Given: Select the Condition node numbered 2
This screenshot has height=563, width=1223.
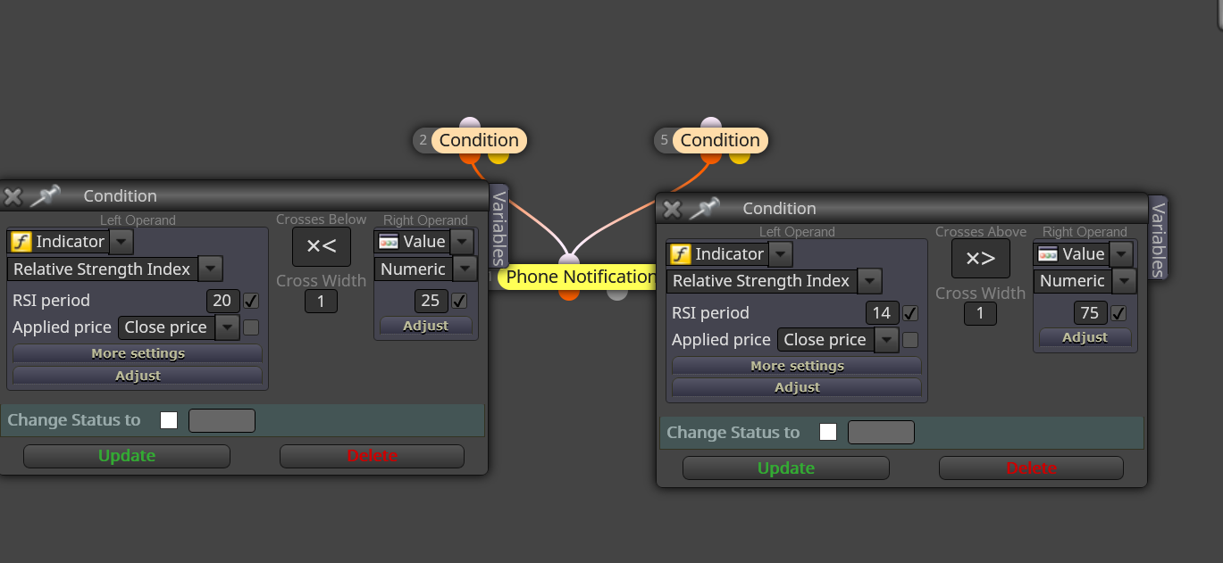Looking at the screenshot, I should pyautogui.click(x=479, y=140).
